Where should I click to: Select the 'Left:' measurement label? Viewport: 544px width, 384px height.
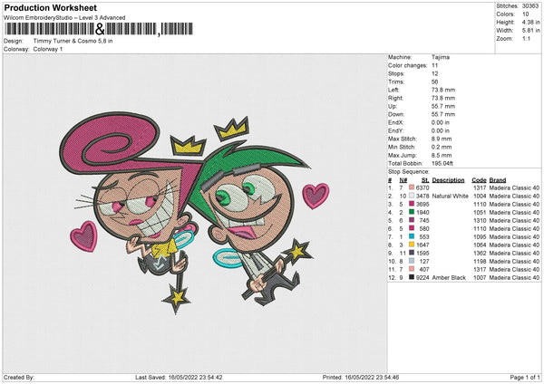coord(393,90)
